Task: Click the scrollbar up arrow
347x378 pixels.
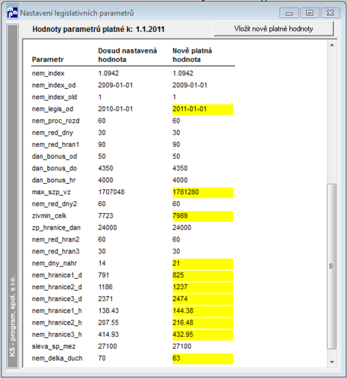Action: tap(332, 45)
